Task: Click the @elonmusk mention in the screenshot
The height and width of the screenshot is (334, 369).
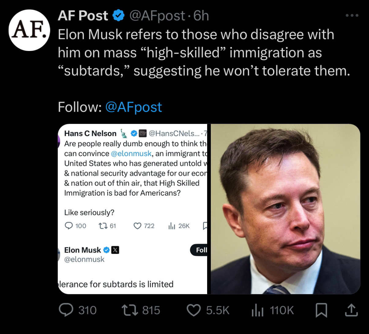Action: [x=131, y=154]
